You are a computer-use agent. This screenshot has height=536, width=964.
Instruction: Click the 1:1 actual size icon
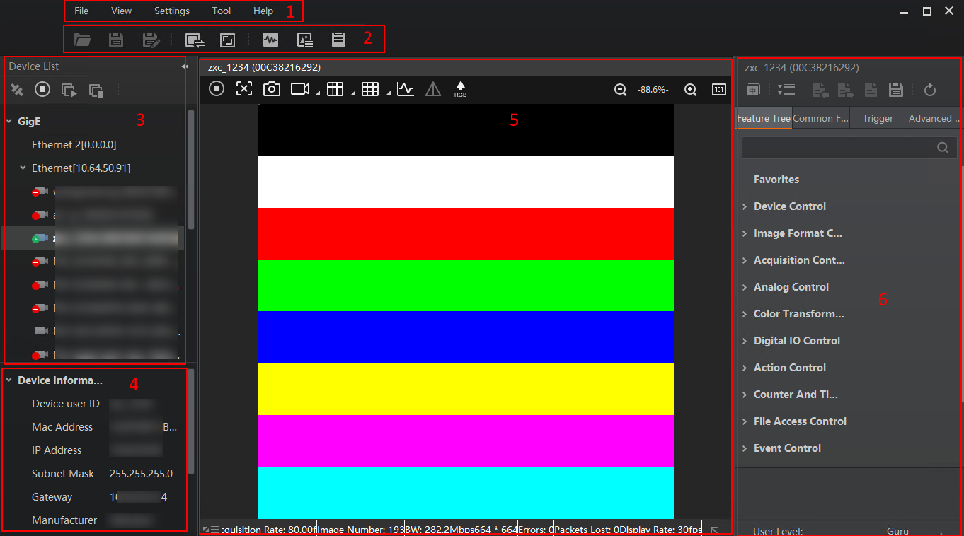719,90
